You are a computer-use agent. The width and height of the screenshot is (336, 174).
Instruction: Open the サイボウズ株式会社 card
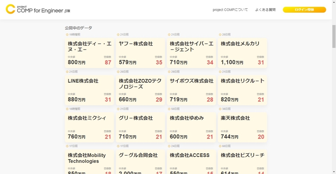point(191,90)
